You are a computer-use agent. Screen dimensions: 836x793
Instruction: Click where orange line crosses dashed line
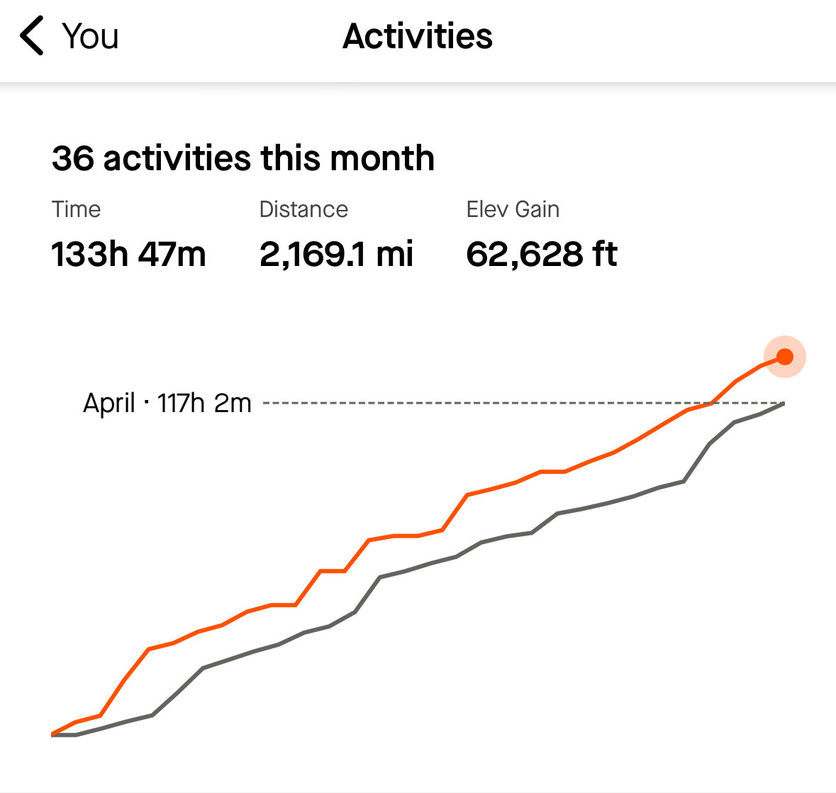tap(711, 403)
